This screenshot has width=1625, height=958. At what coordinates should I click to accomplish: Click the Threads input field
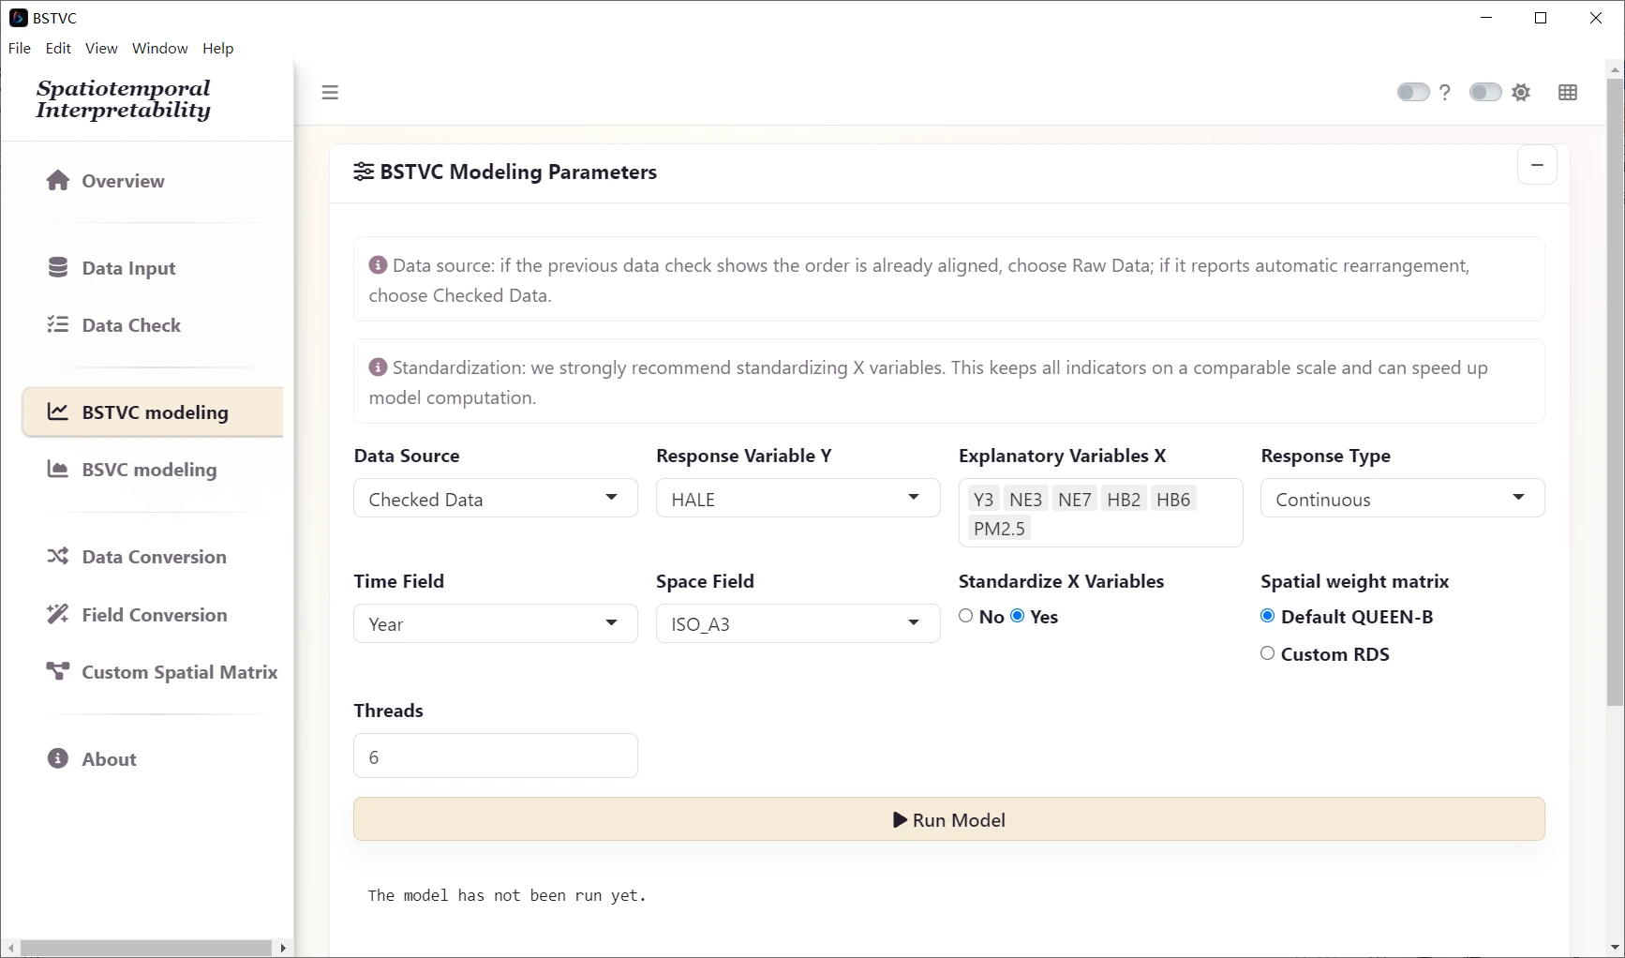[x=496, y=756]
